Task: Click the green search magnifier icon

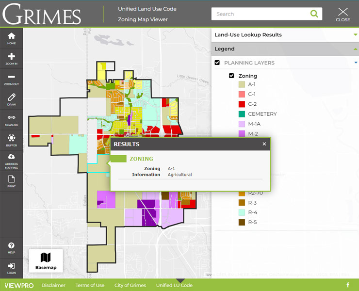Action: click(314, 14)
